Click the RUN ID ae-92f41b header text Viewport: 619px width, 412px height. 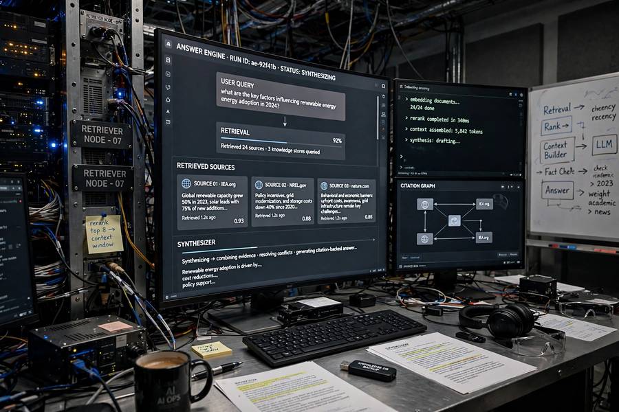(252, 63)
